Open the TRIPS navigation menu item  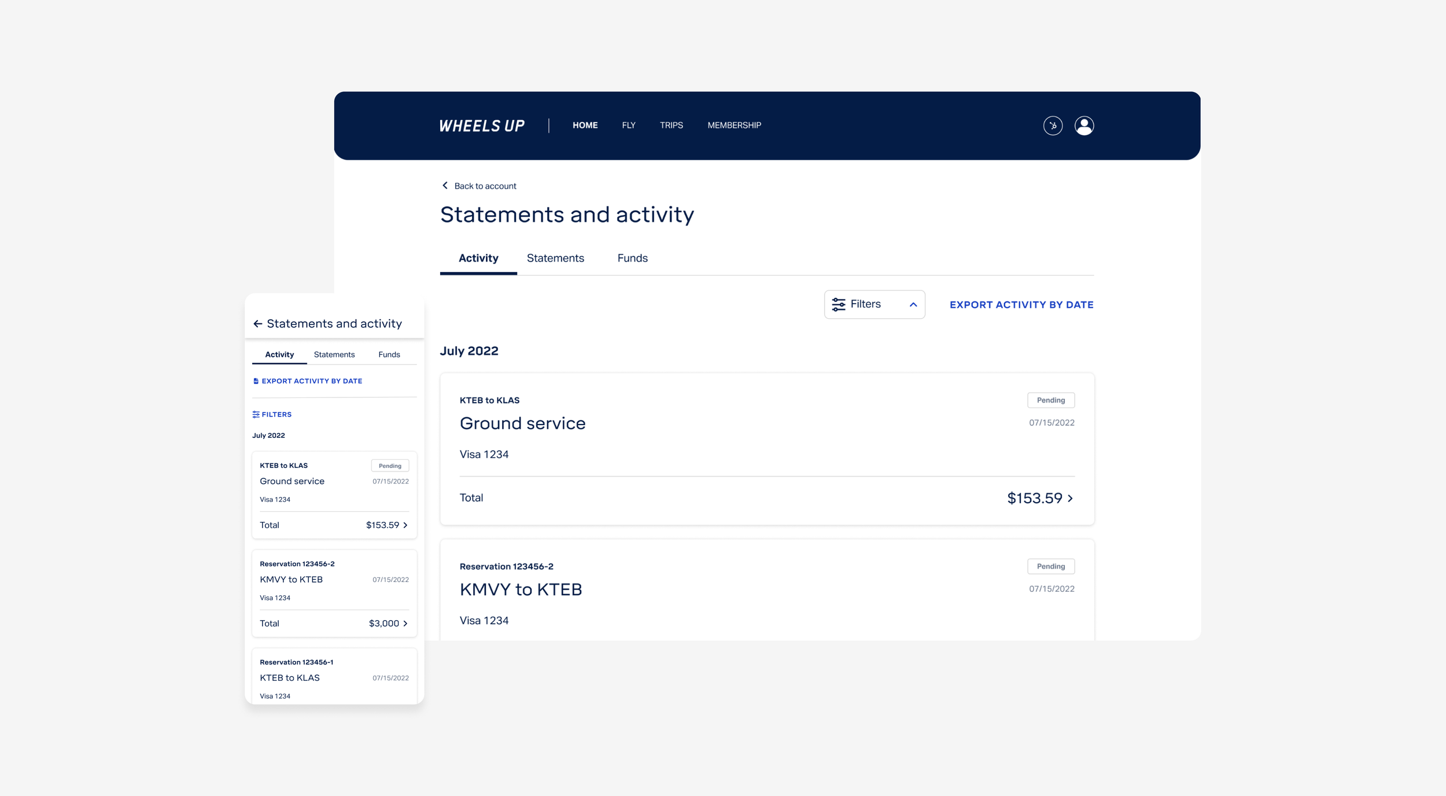click(671, 126)
